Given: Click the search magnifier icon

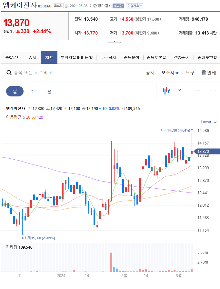Looking at the screenshot, I should coord(9,73).
